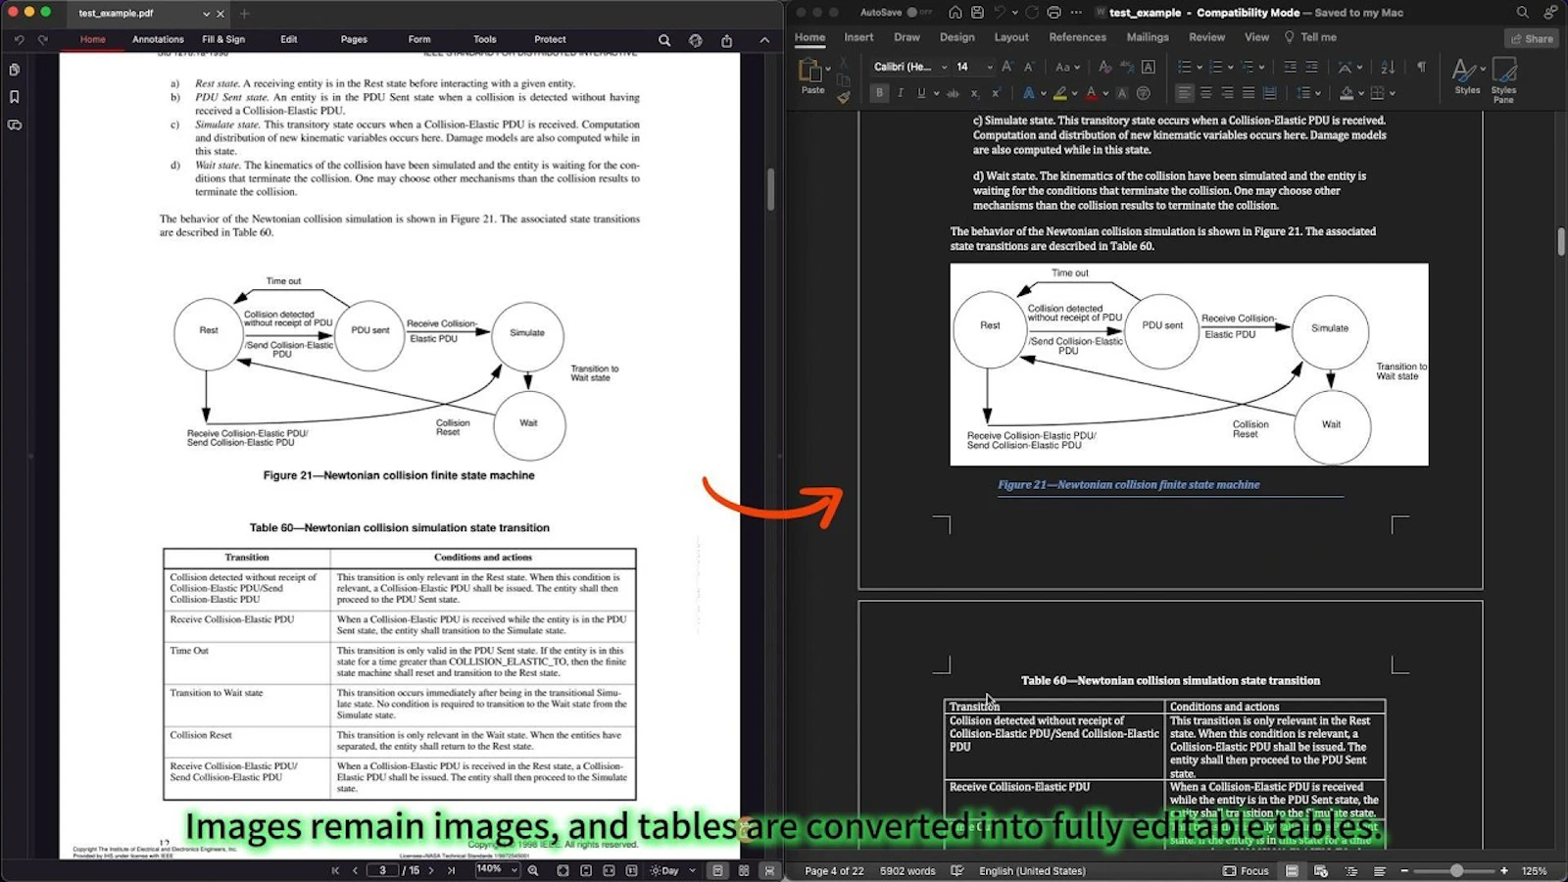Image resolution: width=1568 pixels, height=882 pixels.
Task: Click the Paste button in Word
Action: 811,76
